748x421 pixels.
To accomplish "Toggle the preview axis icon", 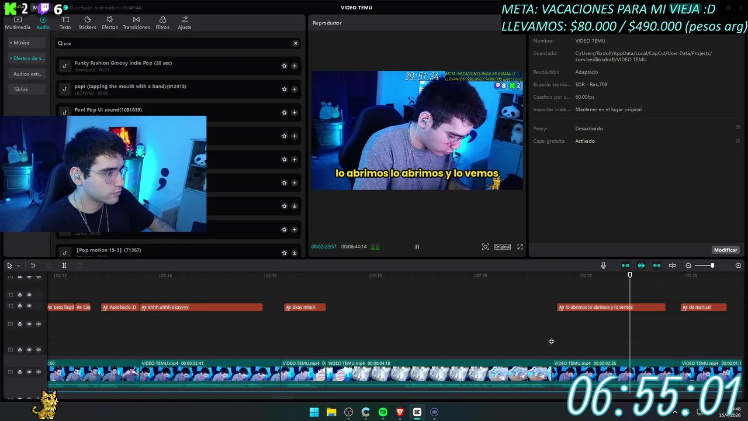I will point(672,265).
